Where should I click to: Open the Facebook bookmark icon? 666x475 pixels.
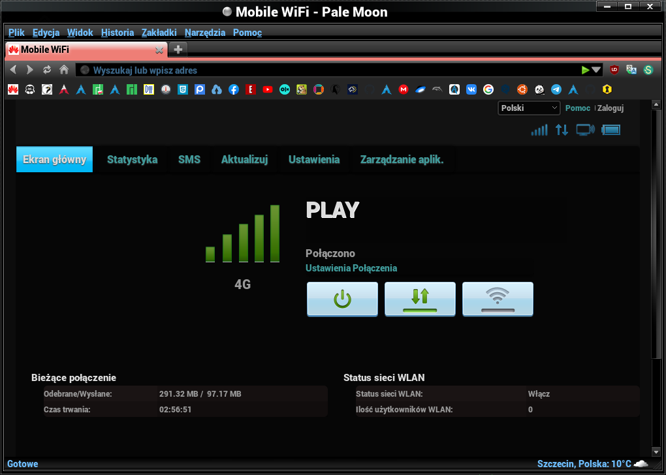[234, 89]
